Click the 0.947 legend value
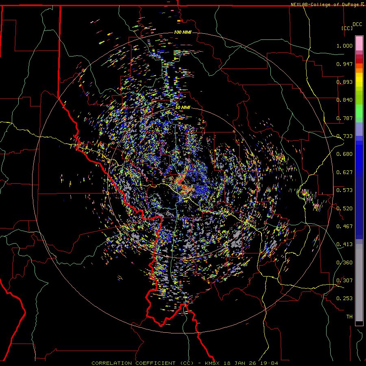 [x=344, y=64]
